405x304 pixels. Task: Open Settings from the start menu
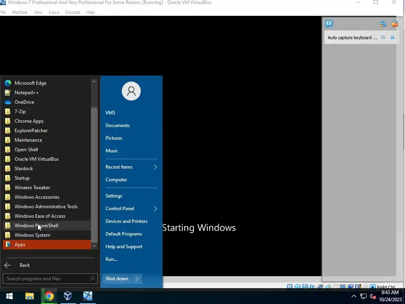131,196
